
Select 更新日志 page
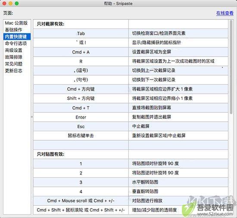(x=17, y=71)
